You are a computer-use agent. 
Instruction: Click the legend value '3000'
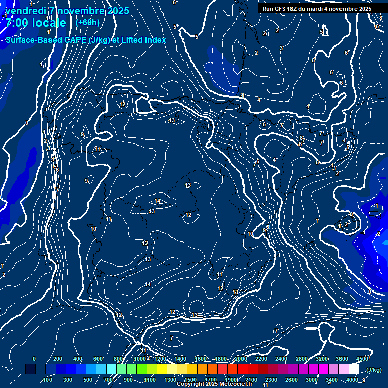[x=312, y=380]
